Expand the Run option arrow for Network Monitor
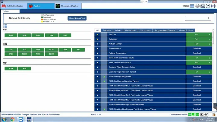The height and width of the screenshot is (122, 217). [x=209, y=44]
